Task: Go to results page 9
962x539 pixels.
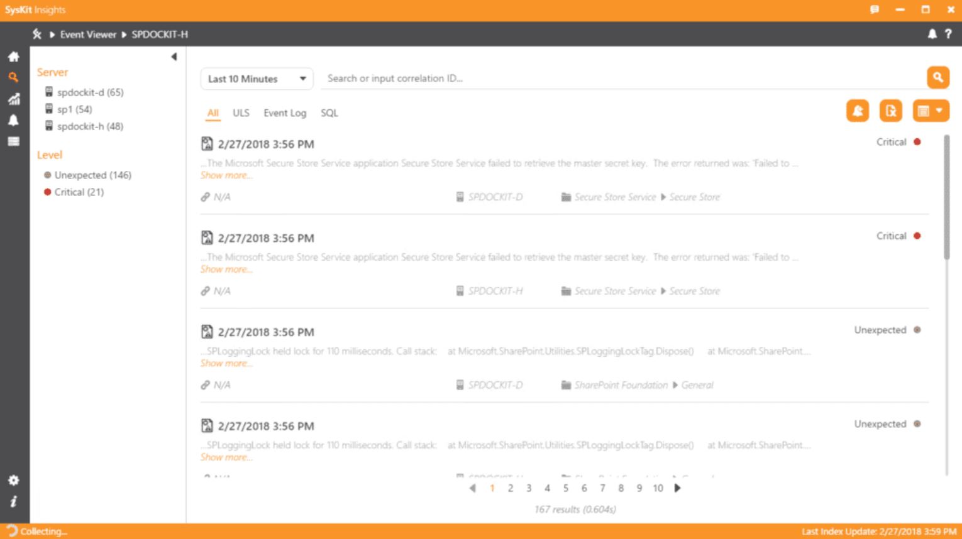Action: [x=639, y=488]
